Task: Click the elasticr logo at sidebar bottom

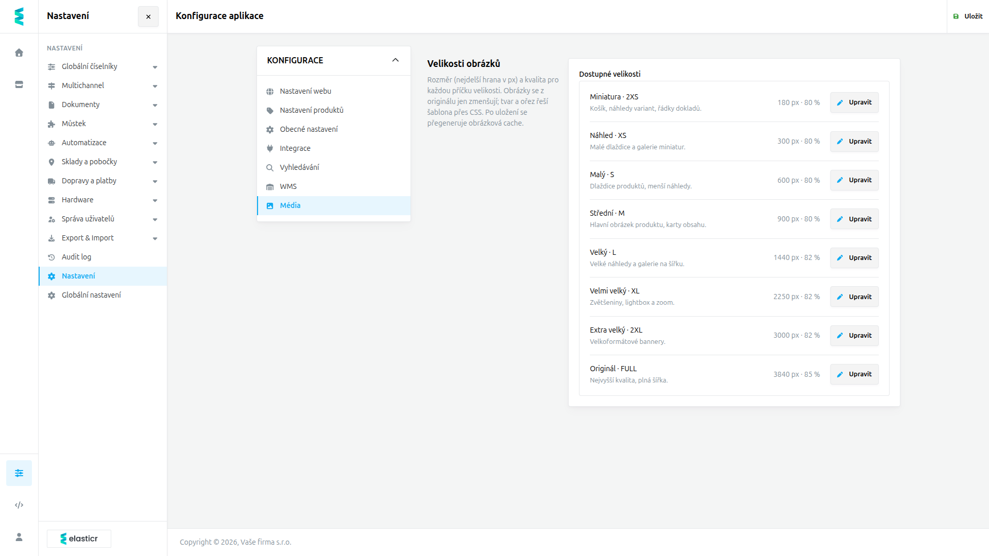Action: click(x=79, y=538)
